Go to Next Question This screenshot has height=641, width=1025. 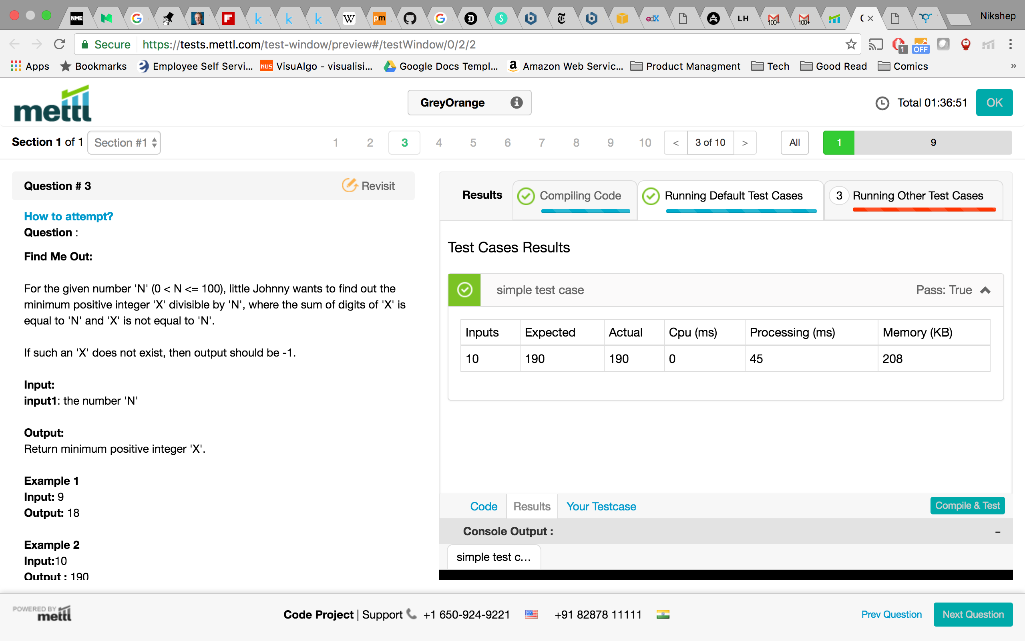(x=973, y=614)
